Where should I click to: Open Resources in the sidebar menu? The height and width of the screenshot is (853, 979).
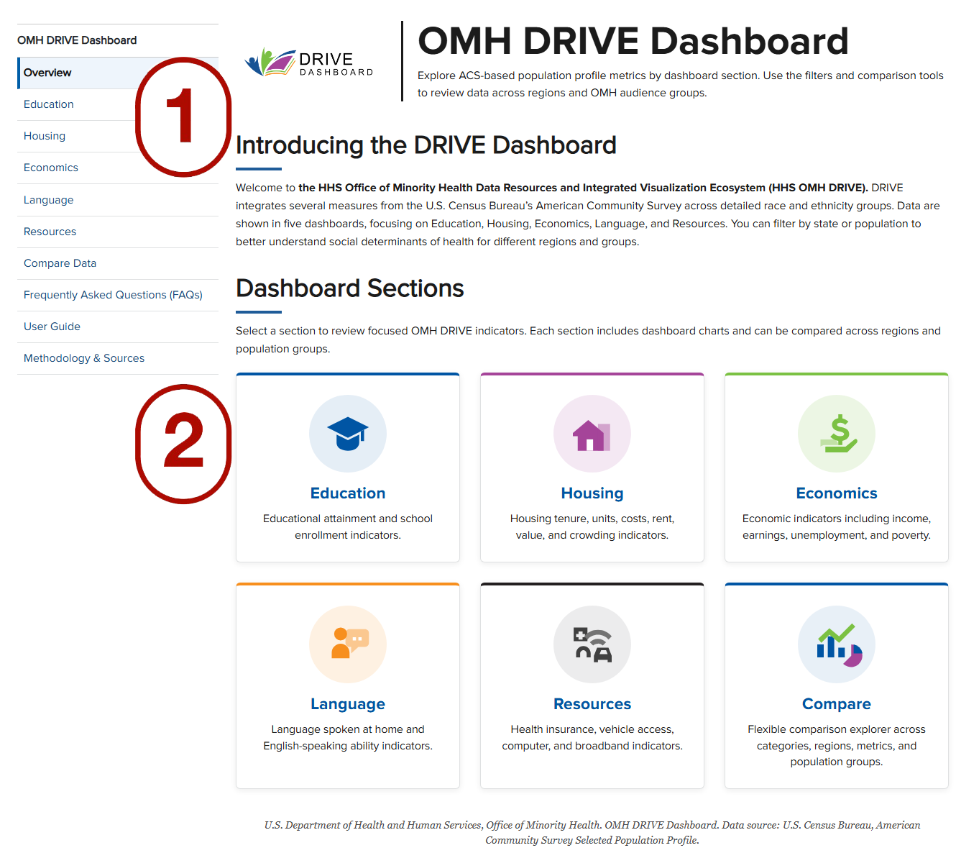pyautogui.click(x=118, y=232)
